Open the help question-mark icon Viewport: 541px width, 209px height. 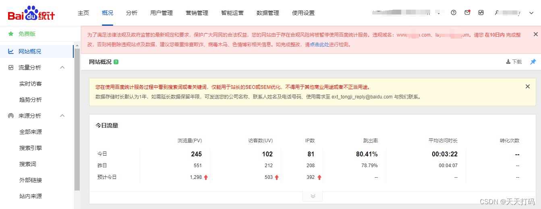click(454, 12)
